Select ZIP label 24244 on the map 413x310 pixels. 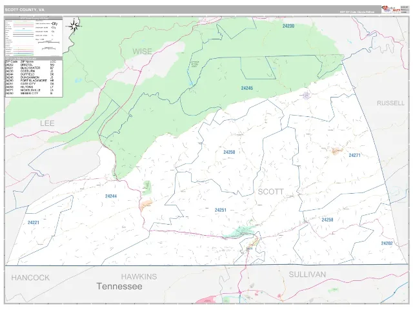111,196
